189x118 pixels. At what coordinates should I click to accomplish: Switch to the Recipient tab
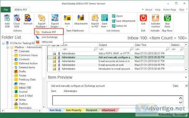point(91,110)
